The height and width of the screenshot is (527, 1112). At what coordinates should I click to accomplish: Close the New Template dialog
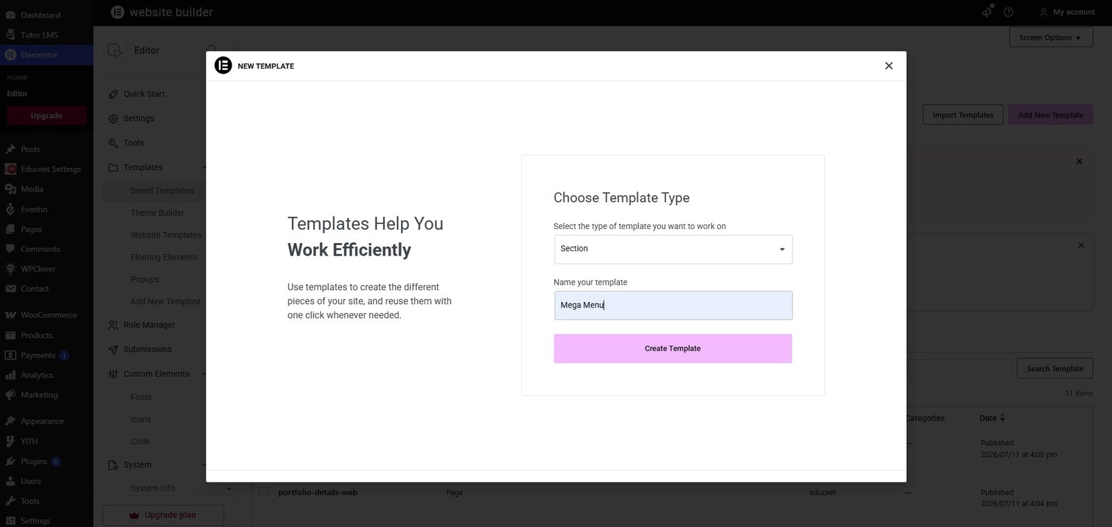(889, 66)
